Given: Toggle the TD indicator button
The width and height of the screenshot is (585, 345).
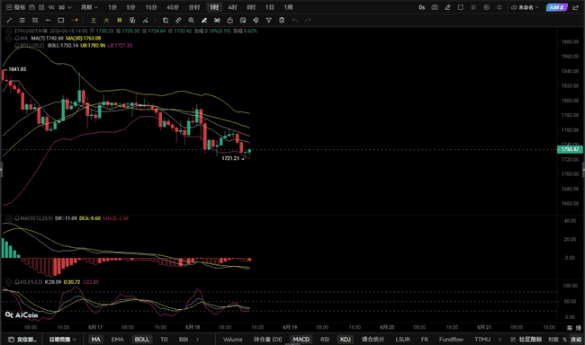Looking at the screenshot, I should (164, 339).
